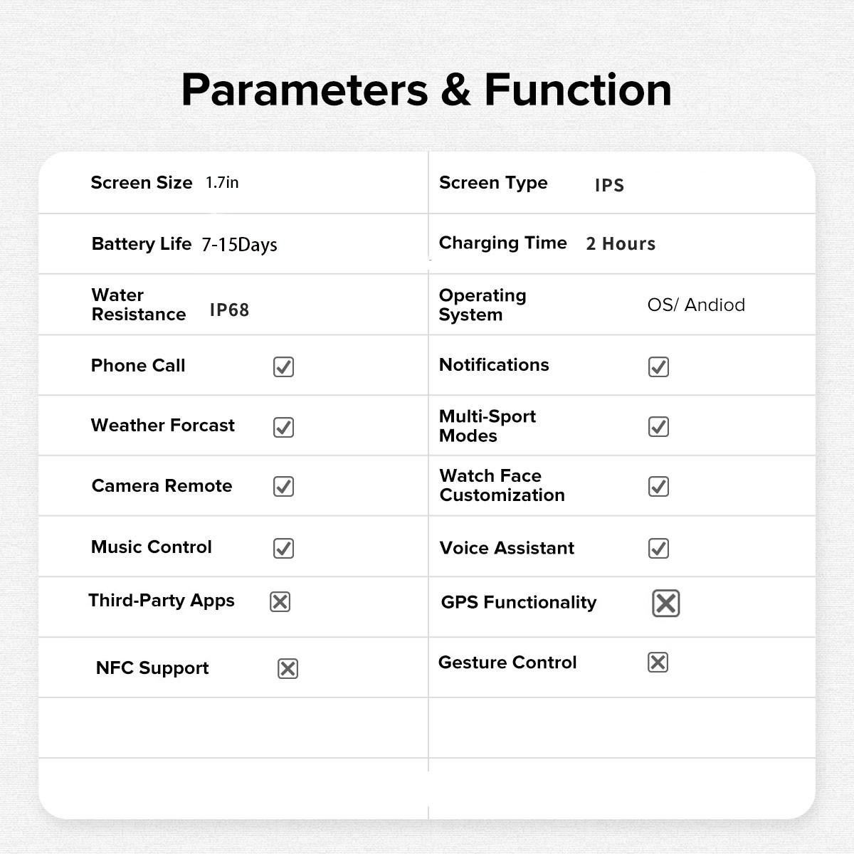Click the Multi-Sport Modes checkbox
Screen dimensions: 854x854
(x=658, y=426)
